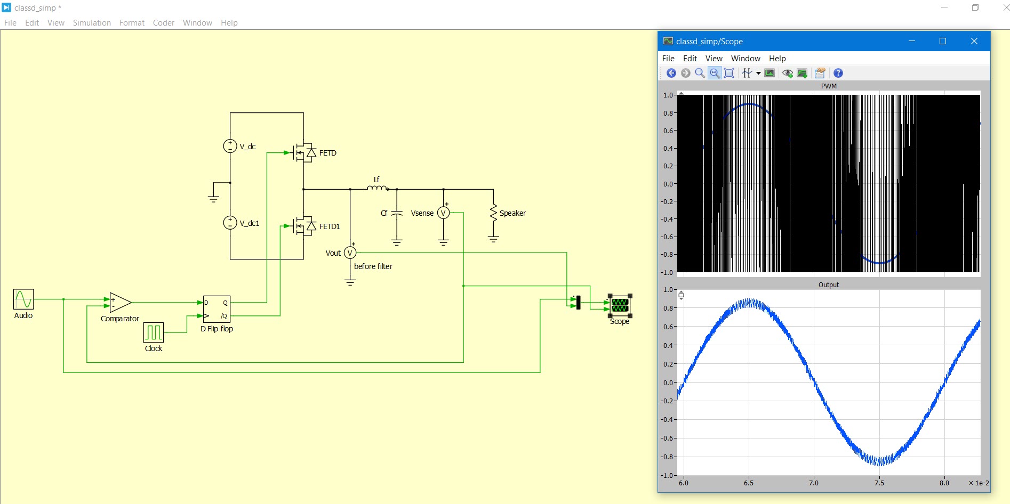Select the FETD1 MOSFET symbol
Viewport: 1010px width, 504px height.
[x=304, y=226]
